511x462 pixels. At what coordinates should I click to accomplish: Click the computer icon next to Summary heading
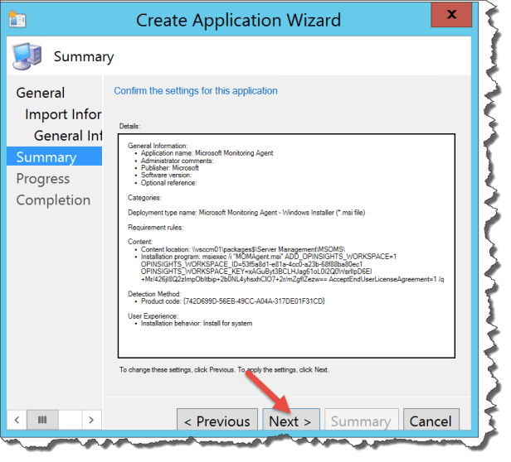[x=27, y=56]
